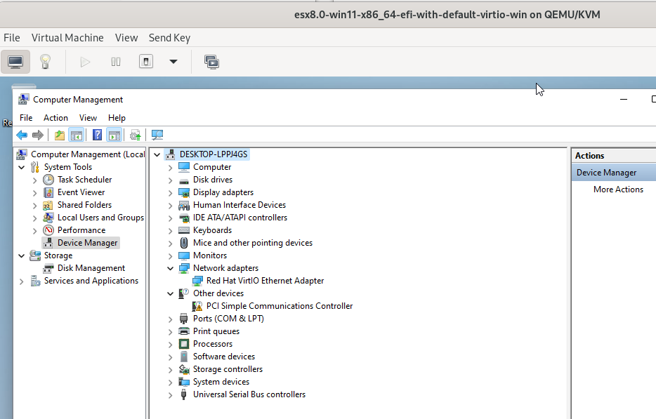The image size is (656, 419).
Task: Expand Services and Applications node
Action: tap(21, 281)
